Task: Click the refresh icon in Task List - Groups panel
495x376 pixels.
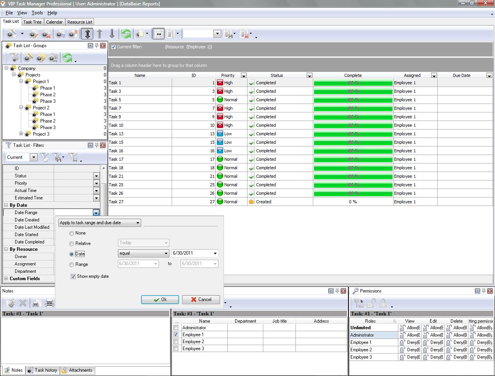Action: 67,58
